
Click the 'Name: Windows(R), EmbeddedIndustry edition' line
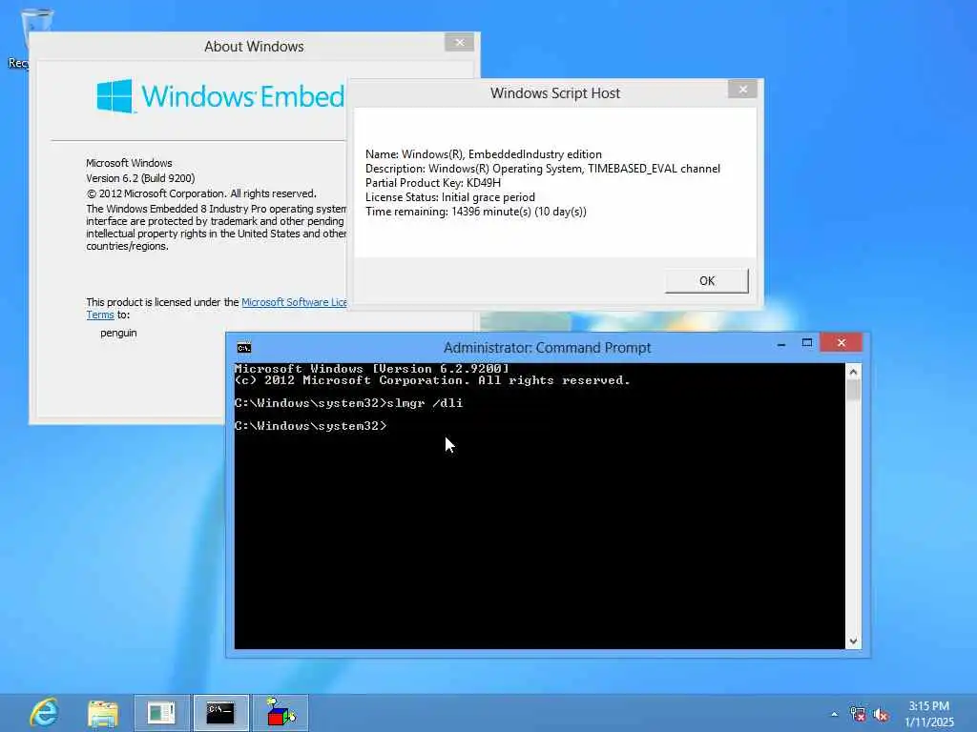click(484, 154)
